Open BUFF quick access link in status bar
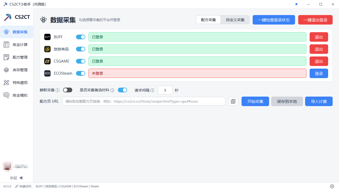Image resolution: width=339 pixels, height=190 pixels. point(39,186)
